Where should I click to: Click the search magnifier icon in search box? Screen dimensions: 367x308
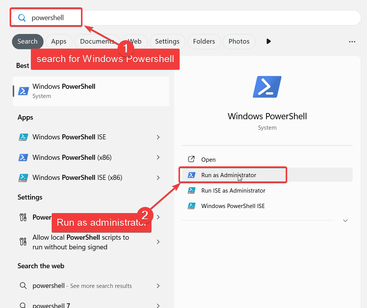tap(22, 18)
